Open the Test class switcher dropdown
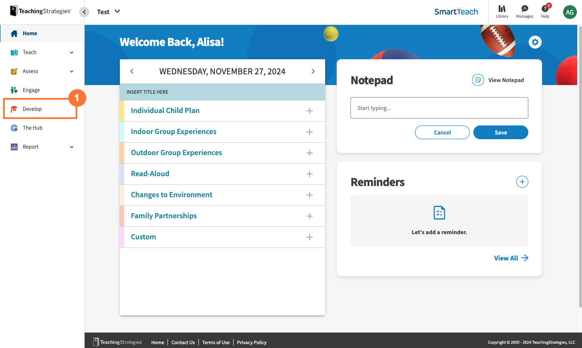The height and width of the screenshot is (348, 582). [x=108, y=12]
